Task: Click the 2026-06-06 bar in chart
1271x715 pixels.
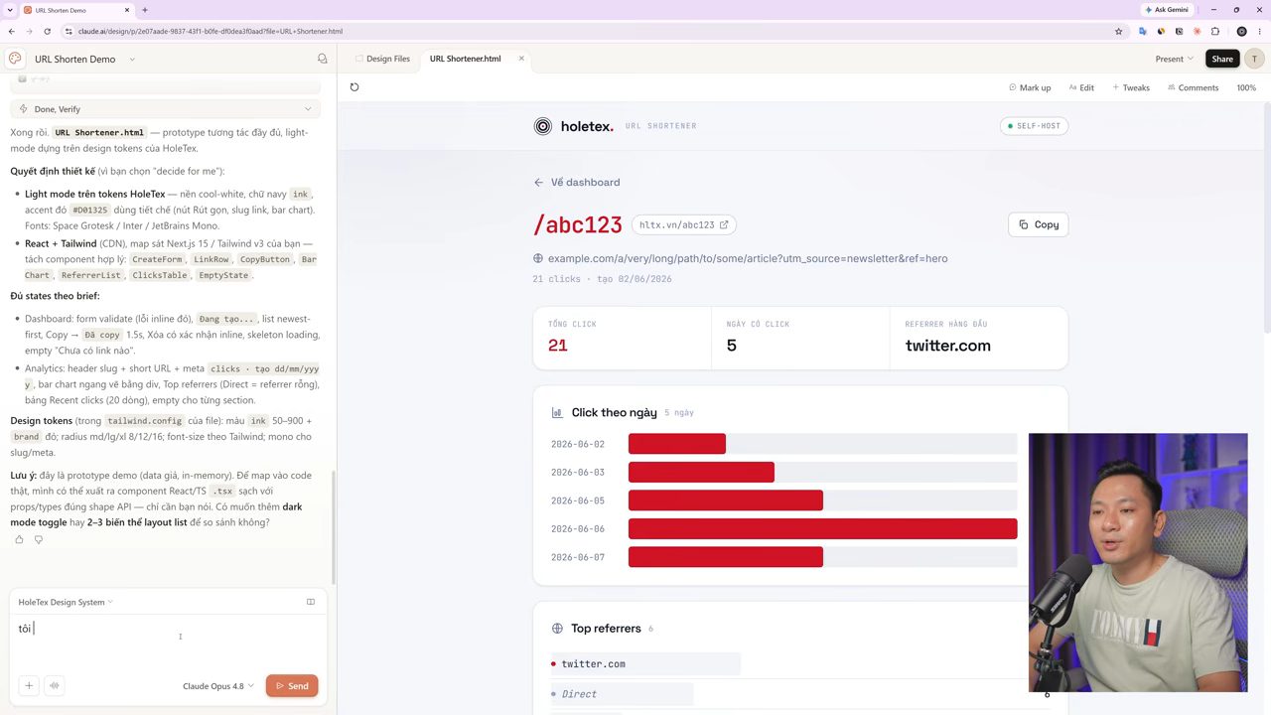Action: point(822,528)
